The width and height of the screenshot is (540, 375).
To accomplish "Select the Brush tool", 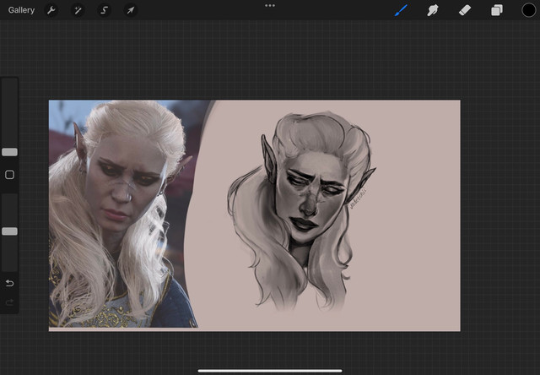I will click(402, 10).
